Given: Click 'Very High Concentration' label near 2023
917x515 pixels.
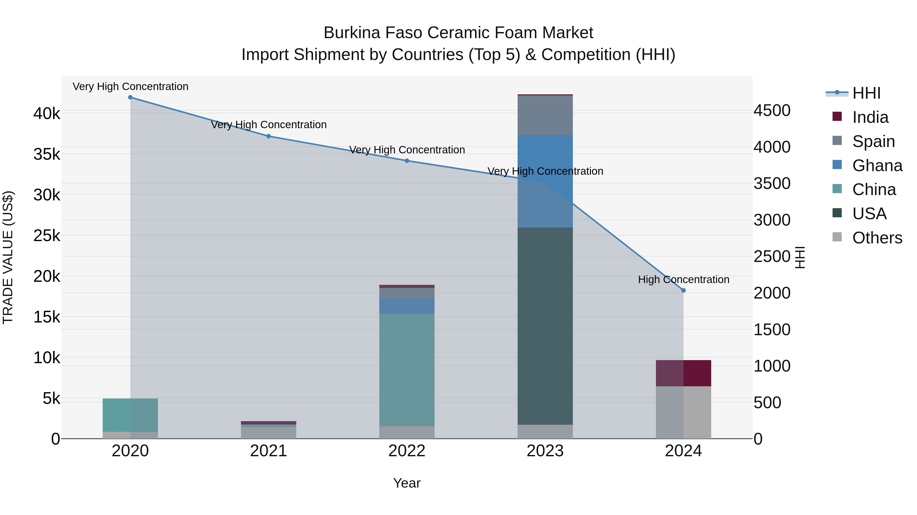Looking at the screenshot, I should [x=545, y=171].
